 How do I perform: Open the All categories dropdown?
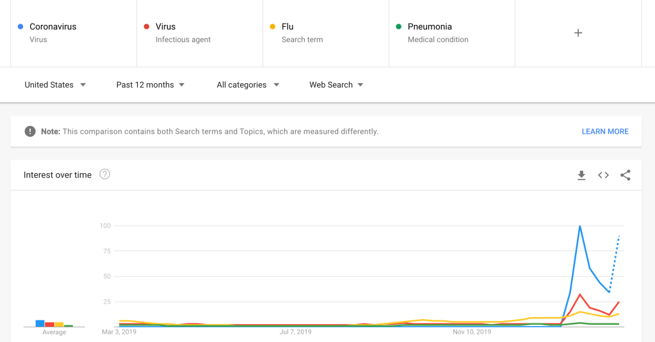pyautogui.click(x=248, y=85)
